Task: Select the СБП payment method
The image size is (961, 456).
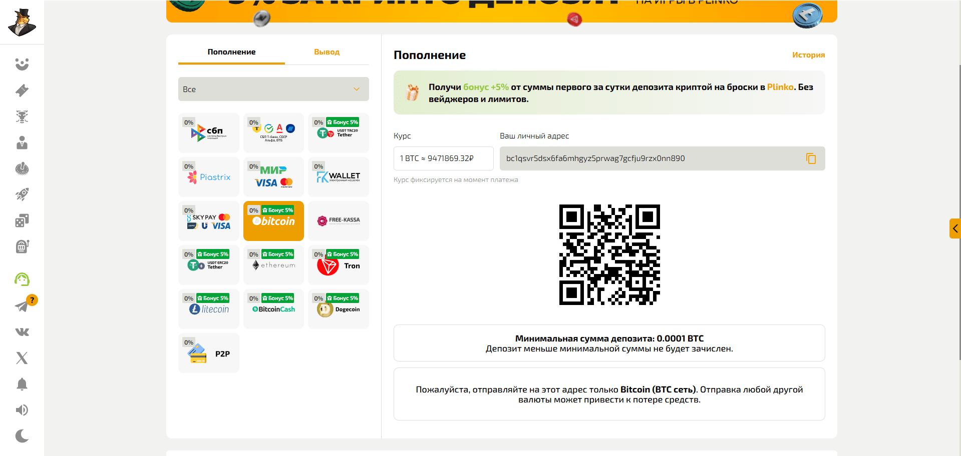Action: 209,133
